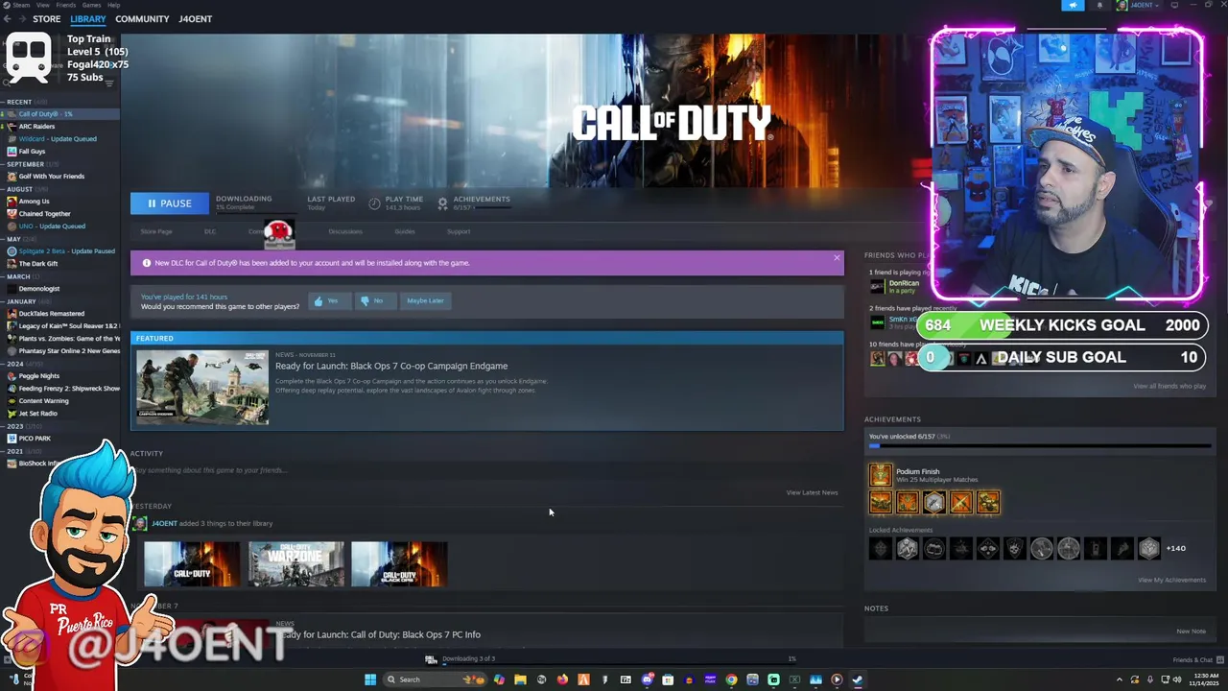1228x691 pixels.
Task: Select Among Us in library list
Action: [x=60, y=202]
